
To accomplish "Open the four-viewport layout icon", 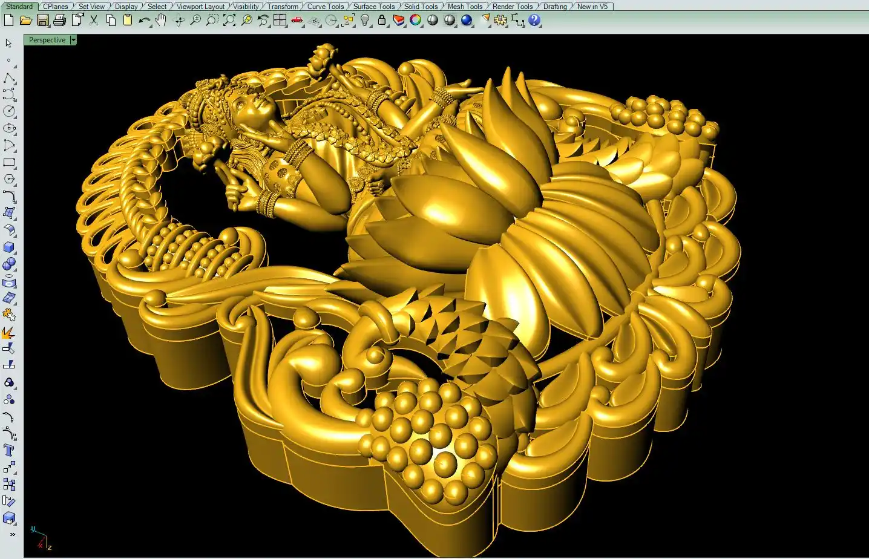I will [280, 20].
